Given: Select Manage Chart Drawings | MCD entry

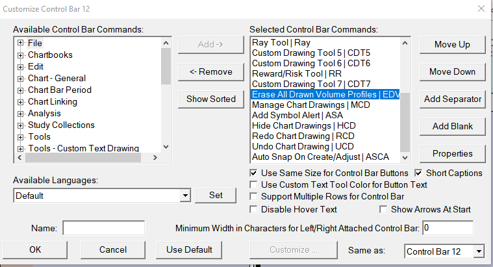Looking at the screenshot, I should coord(301,105).
